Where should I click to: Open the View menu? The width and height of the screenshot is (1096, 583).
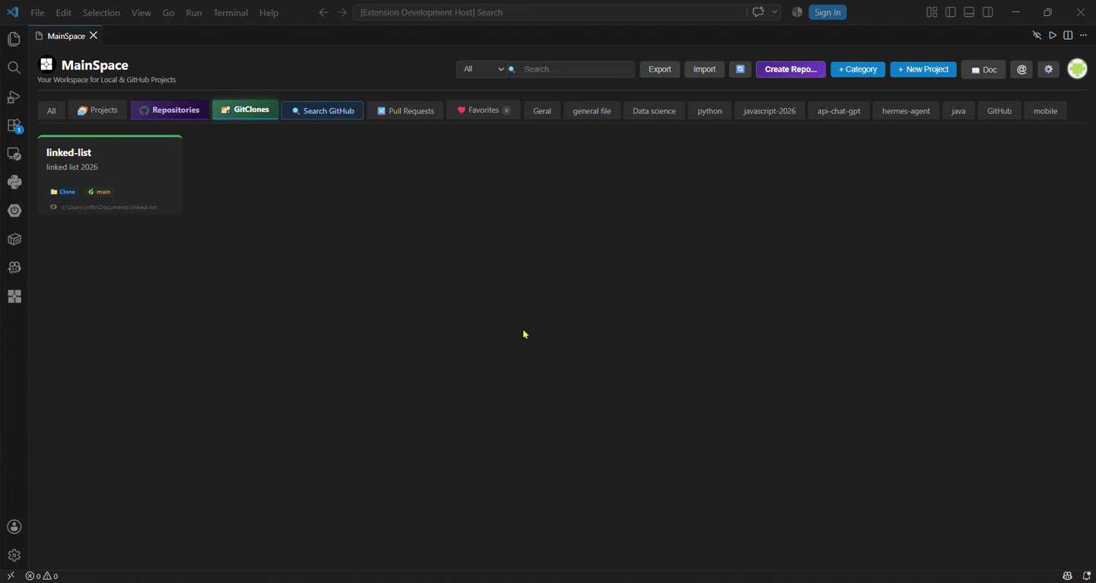click(141, 13)
